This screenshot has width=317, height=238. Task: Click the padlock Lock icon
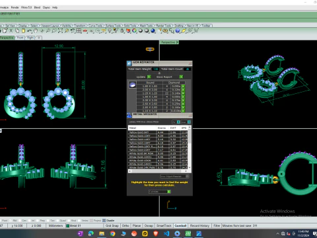tap(122, 31)
